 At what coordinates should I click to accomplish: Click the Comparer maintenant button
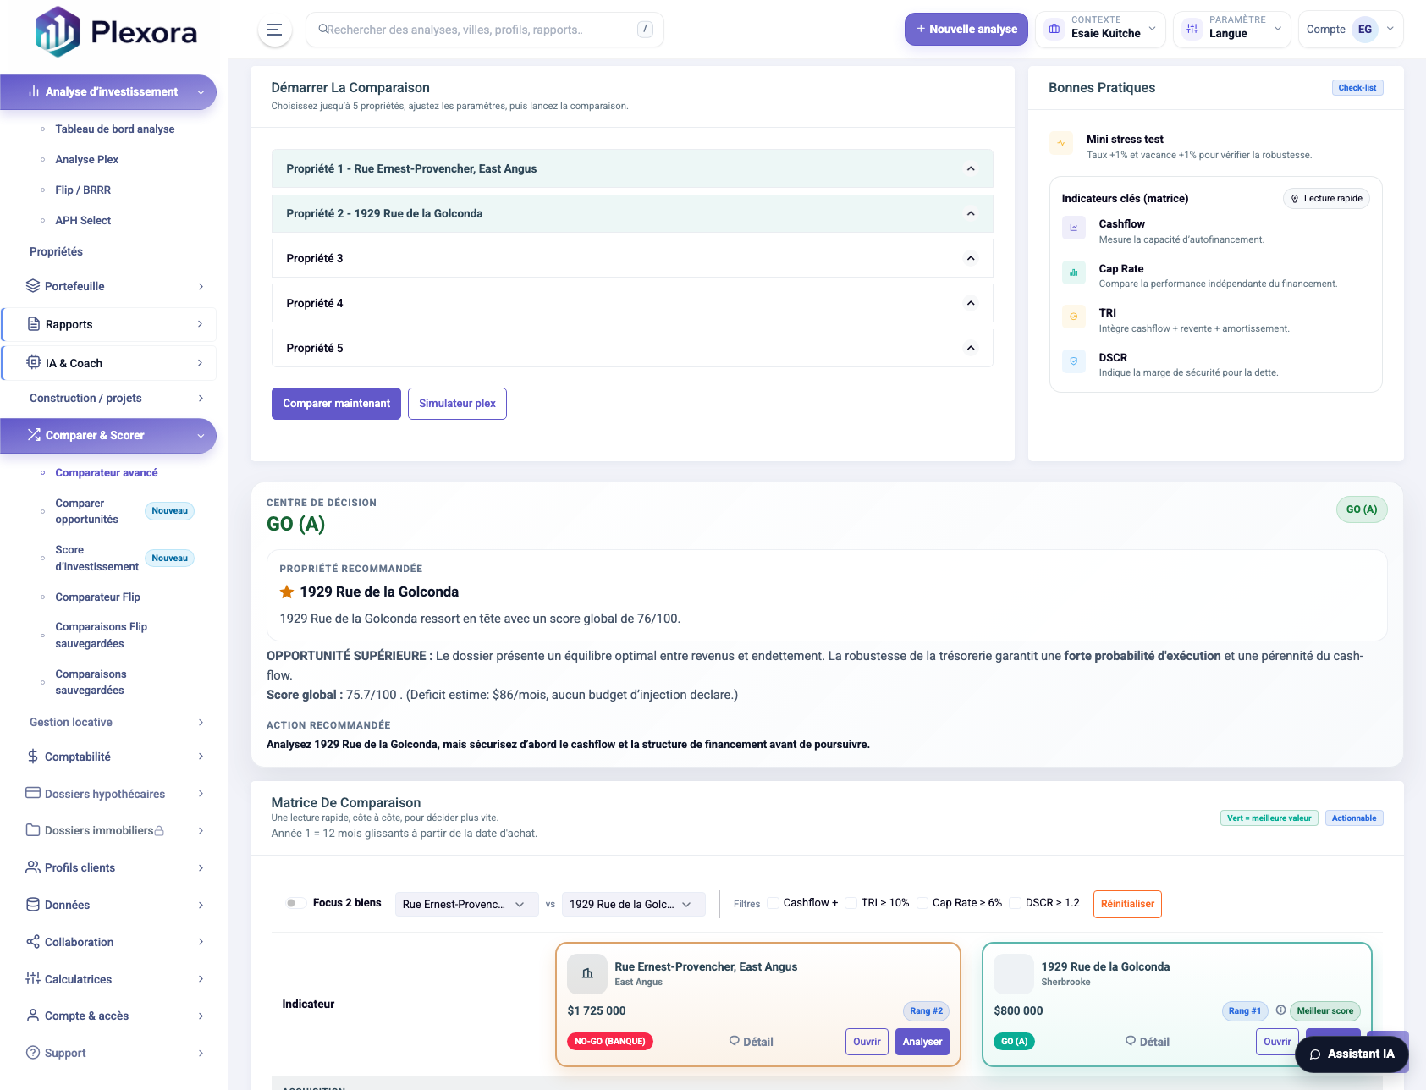[x=336, y=404]
